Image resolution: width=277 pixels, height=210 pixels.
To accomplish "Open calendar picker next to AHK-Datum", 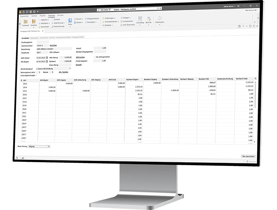I will click(x=47, y=58).
